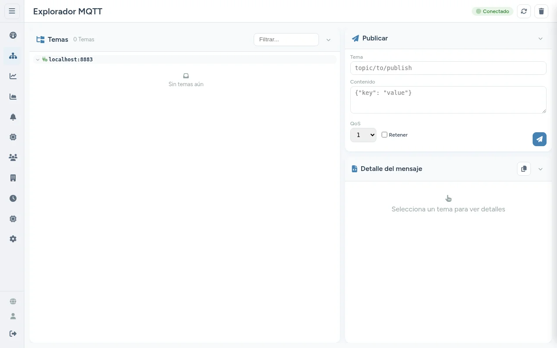
Task: Open the dashboard gauge icon in the sidebar
Action: click(13, 35)
